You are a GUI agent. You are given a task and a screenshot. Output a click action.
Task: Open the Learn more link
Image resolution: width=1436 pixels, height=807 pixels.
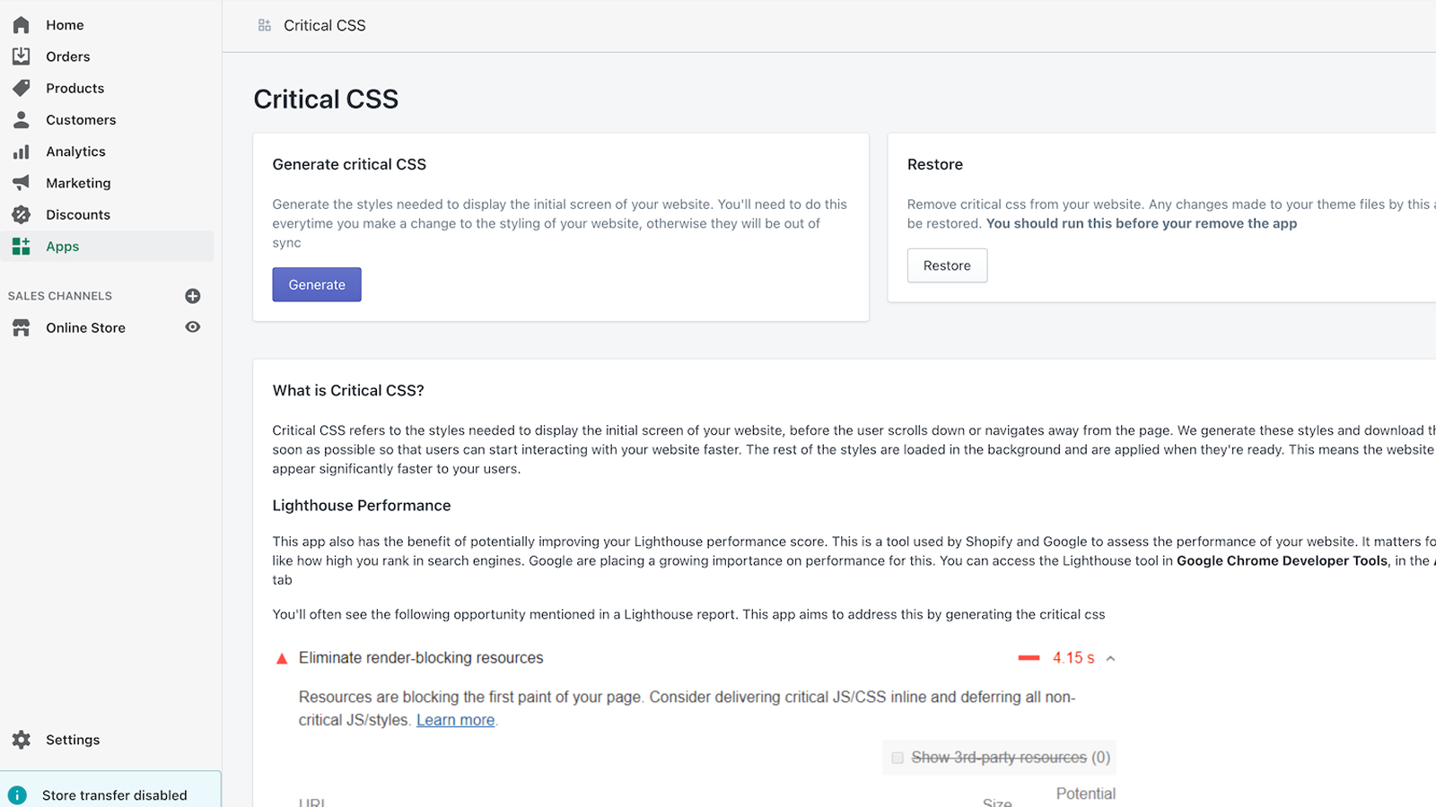[455, 719]
